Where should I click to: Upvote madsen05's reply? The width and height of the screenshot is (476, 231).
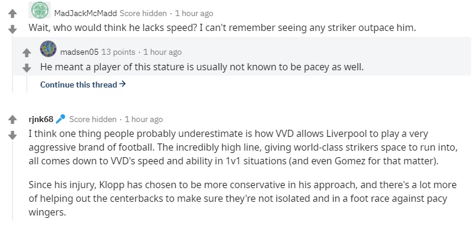click(27, 53)
